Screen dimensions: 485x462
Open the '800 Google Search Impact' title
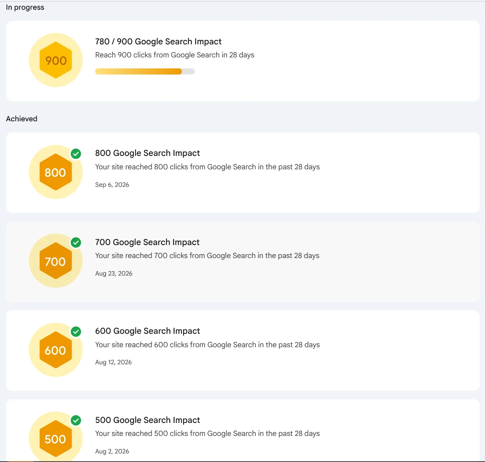(147, 153)
